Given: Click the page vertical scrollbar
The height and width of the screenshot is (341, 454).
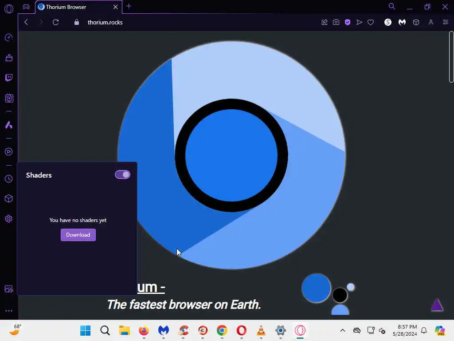Looking at the screenshot, I should click(x=451, y=57).
